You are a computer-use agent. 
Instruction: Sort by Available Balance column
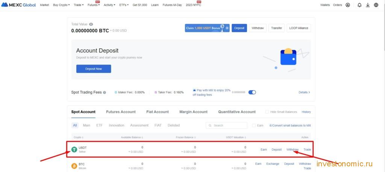click(x=132, y=138)
